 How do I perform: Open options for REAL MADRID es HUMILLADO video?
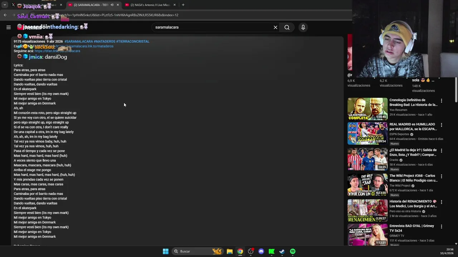[441, 125]
